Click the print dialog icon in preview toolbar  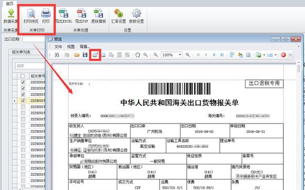coord(95,55)
